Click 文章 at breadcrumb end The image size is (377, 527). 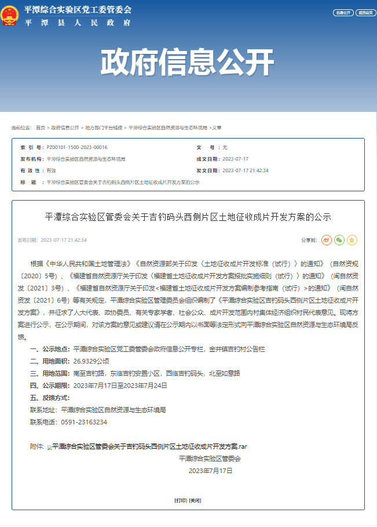coord(217,128)
